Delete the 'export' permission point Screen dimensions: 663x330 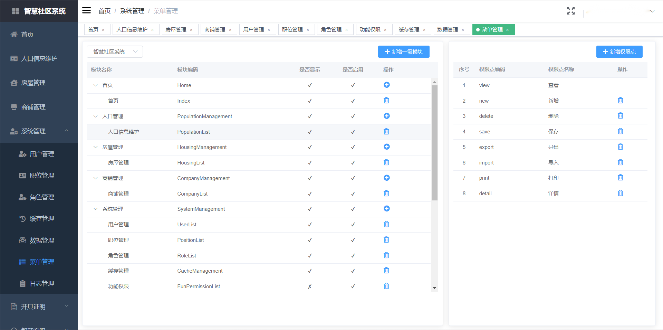pyautogui.click(x=621, y=147)
